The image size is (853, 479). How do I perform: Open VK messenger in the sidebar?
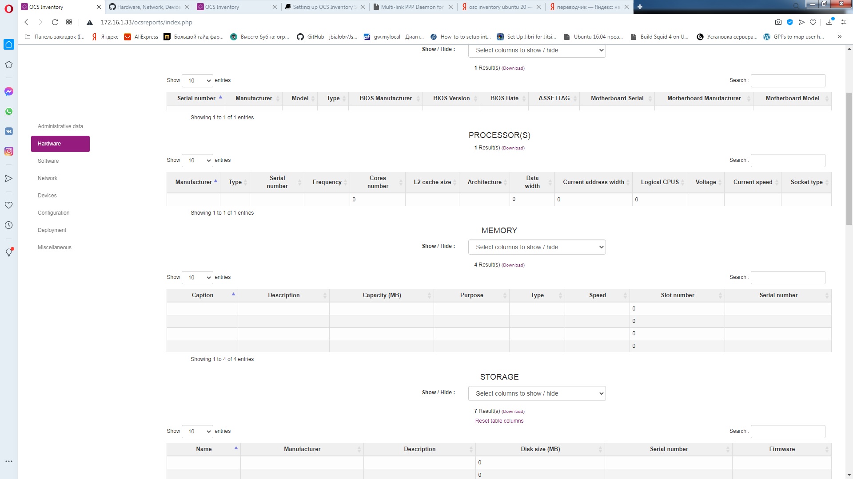pyautogui.click(x=9, y=131)
